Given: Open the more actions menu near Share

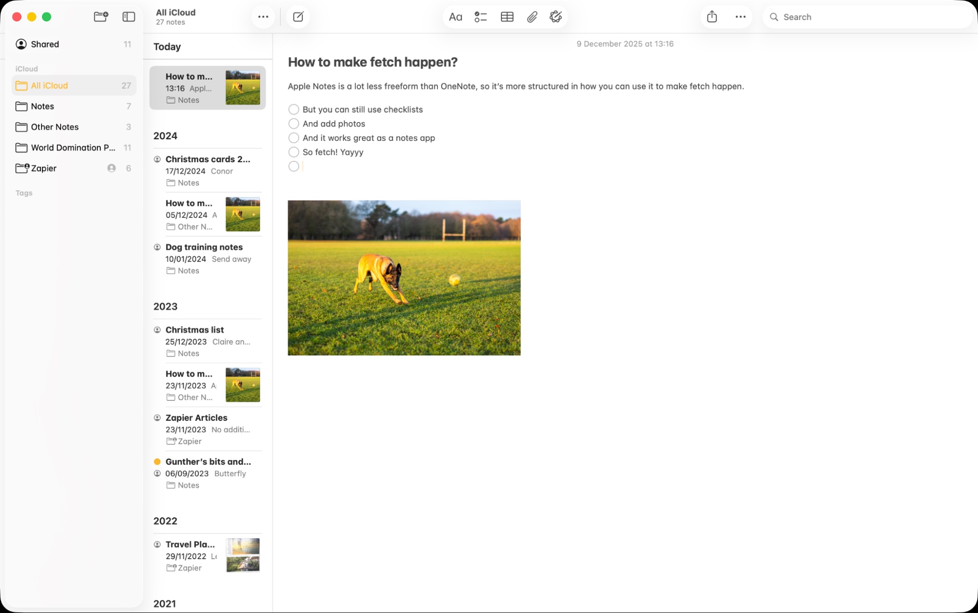Looking at the screenshot, I should [x=740, y=16].
